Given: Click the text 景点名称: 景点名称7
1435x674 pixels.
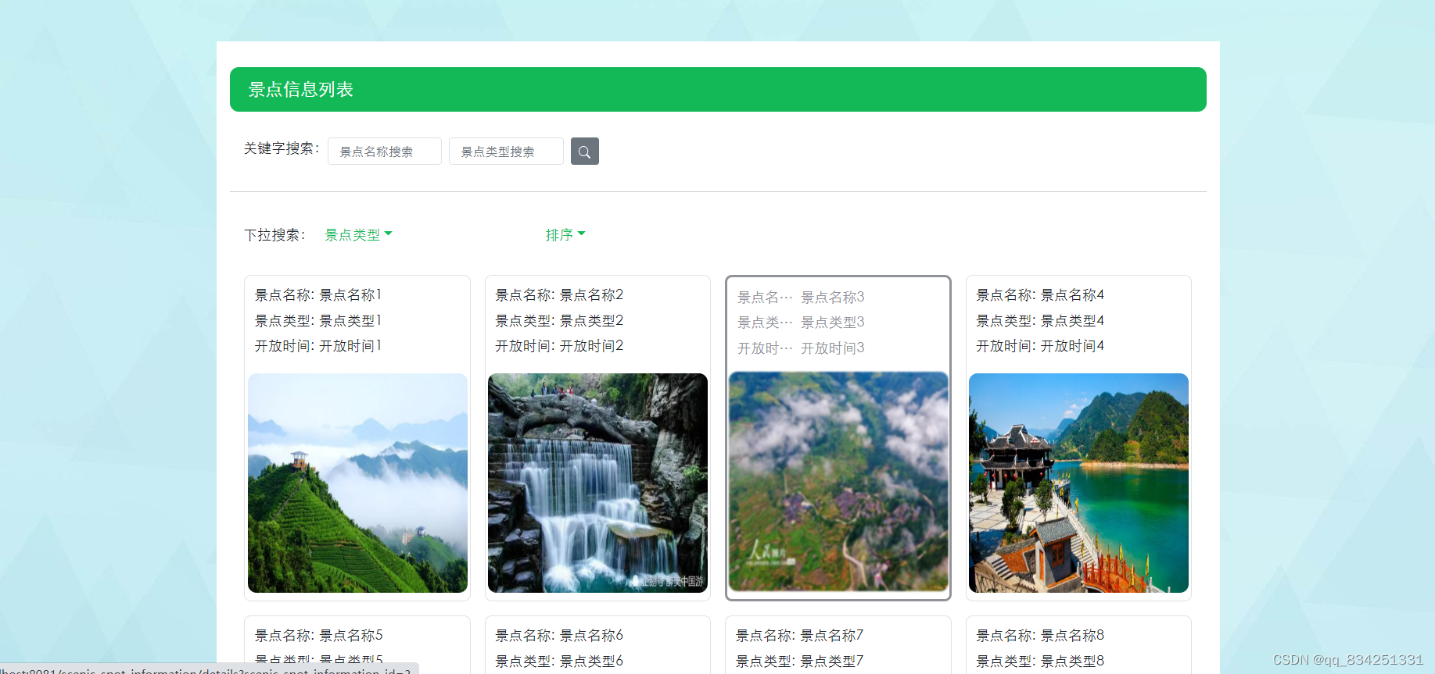Looking at the screenshot, I should [x=800, y=636].
